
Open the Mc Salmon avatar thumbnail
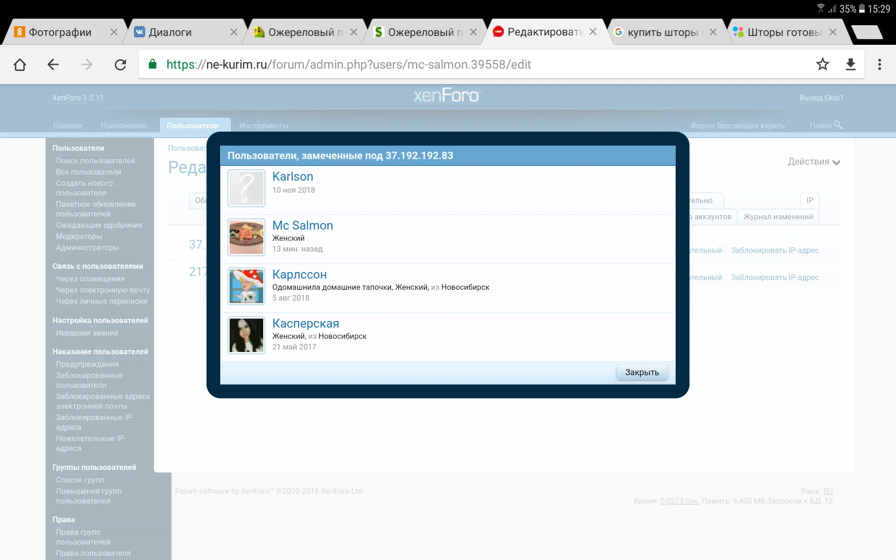[246, 237]
